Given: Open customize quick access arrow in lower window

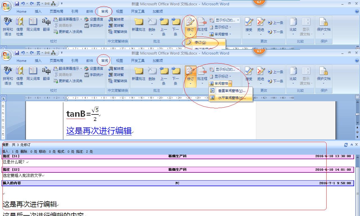Looking at the screenshot, I should 62,53.
